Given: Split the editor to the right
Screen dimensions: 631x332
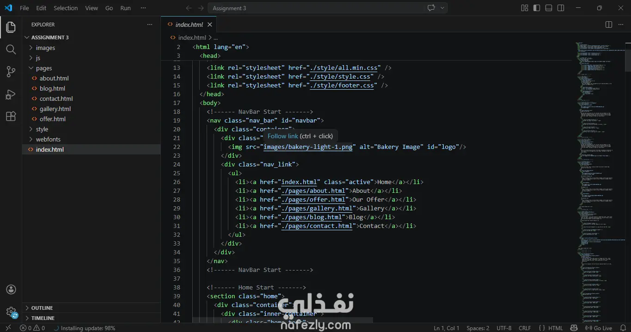Looking at the screenshot, I should pos(609,25).
